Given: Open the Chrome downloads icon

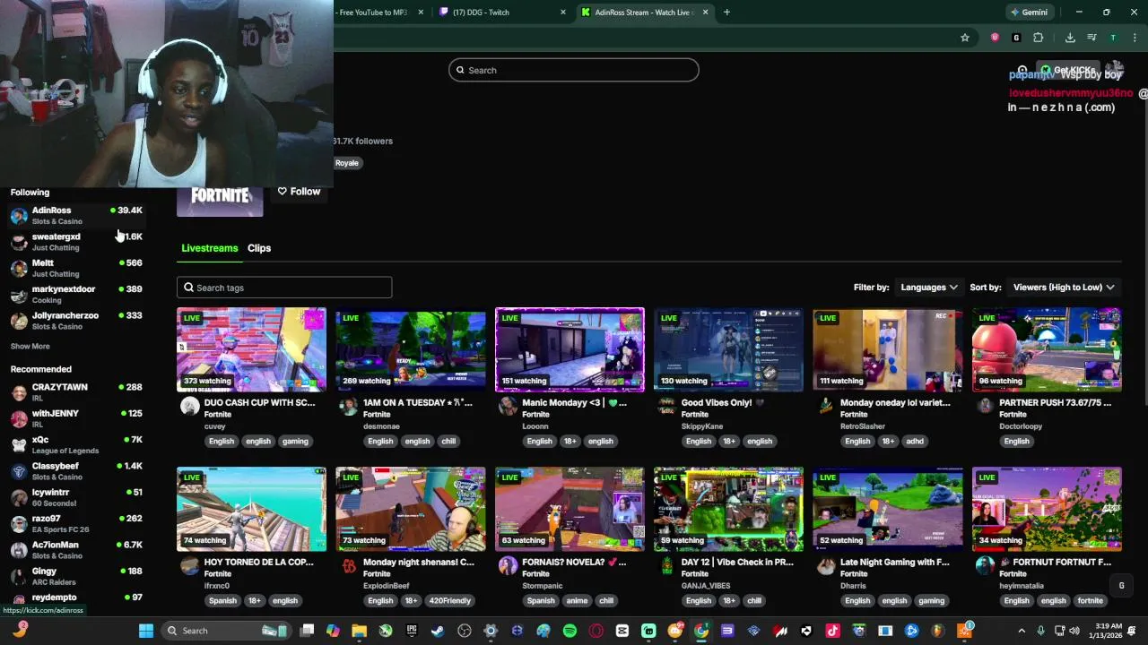Looking at the screenshot, I should coord(1070,38).
